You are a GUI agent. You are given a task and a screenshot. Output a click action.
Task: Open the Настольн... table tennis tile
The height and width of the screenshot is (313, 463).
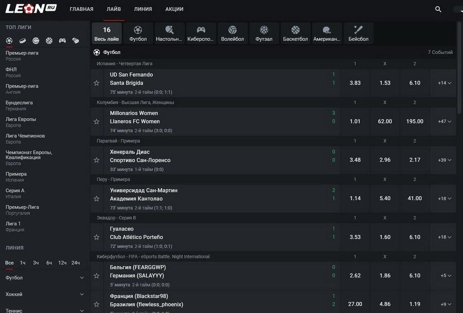[169, 33]
